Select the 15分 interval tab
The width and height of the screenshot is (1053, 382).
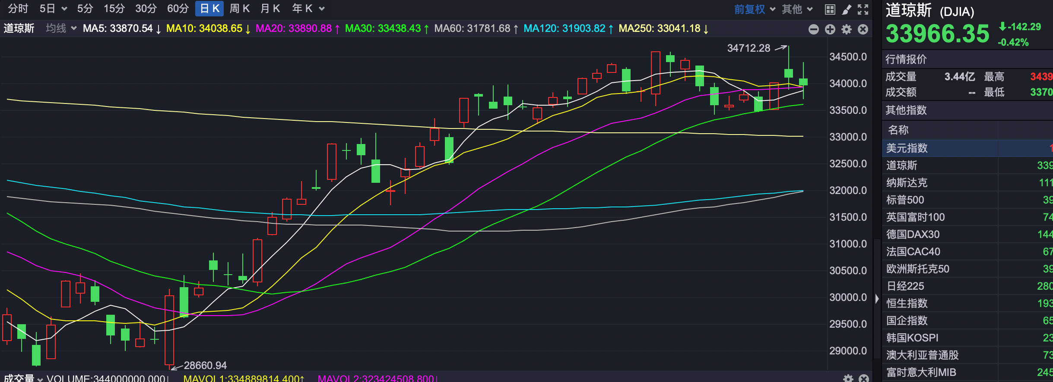coord(114,9)
